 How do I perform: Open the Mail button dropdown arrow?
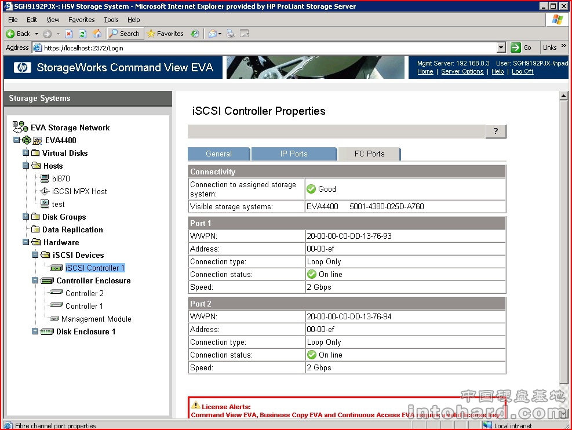click(x=220, y=34)
